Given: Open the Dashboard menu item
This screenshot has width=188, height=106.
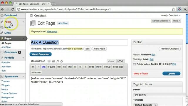Looking at the screenshot, I should pos(11,15).
